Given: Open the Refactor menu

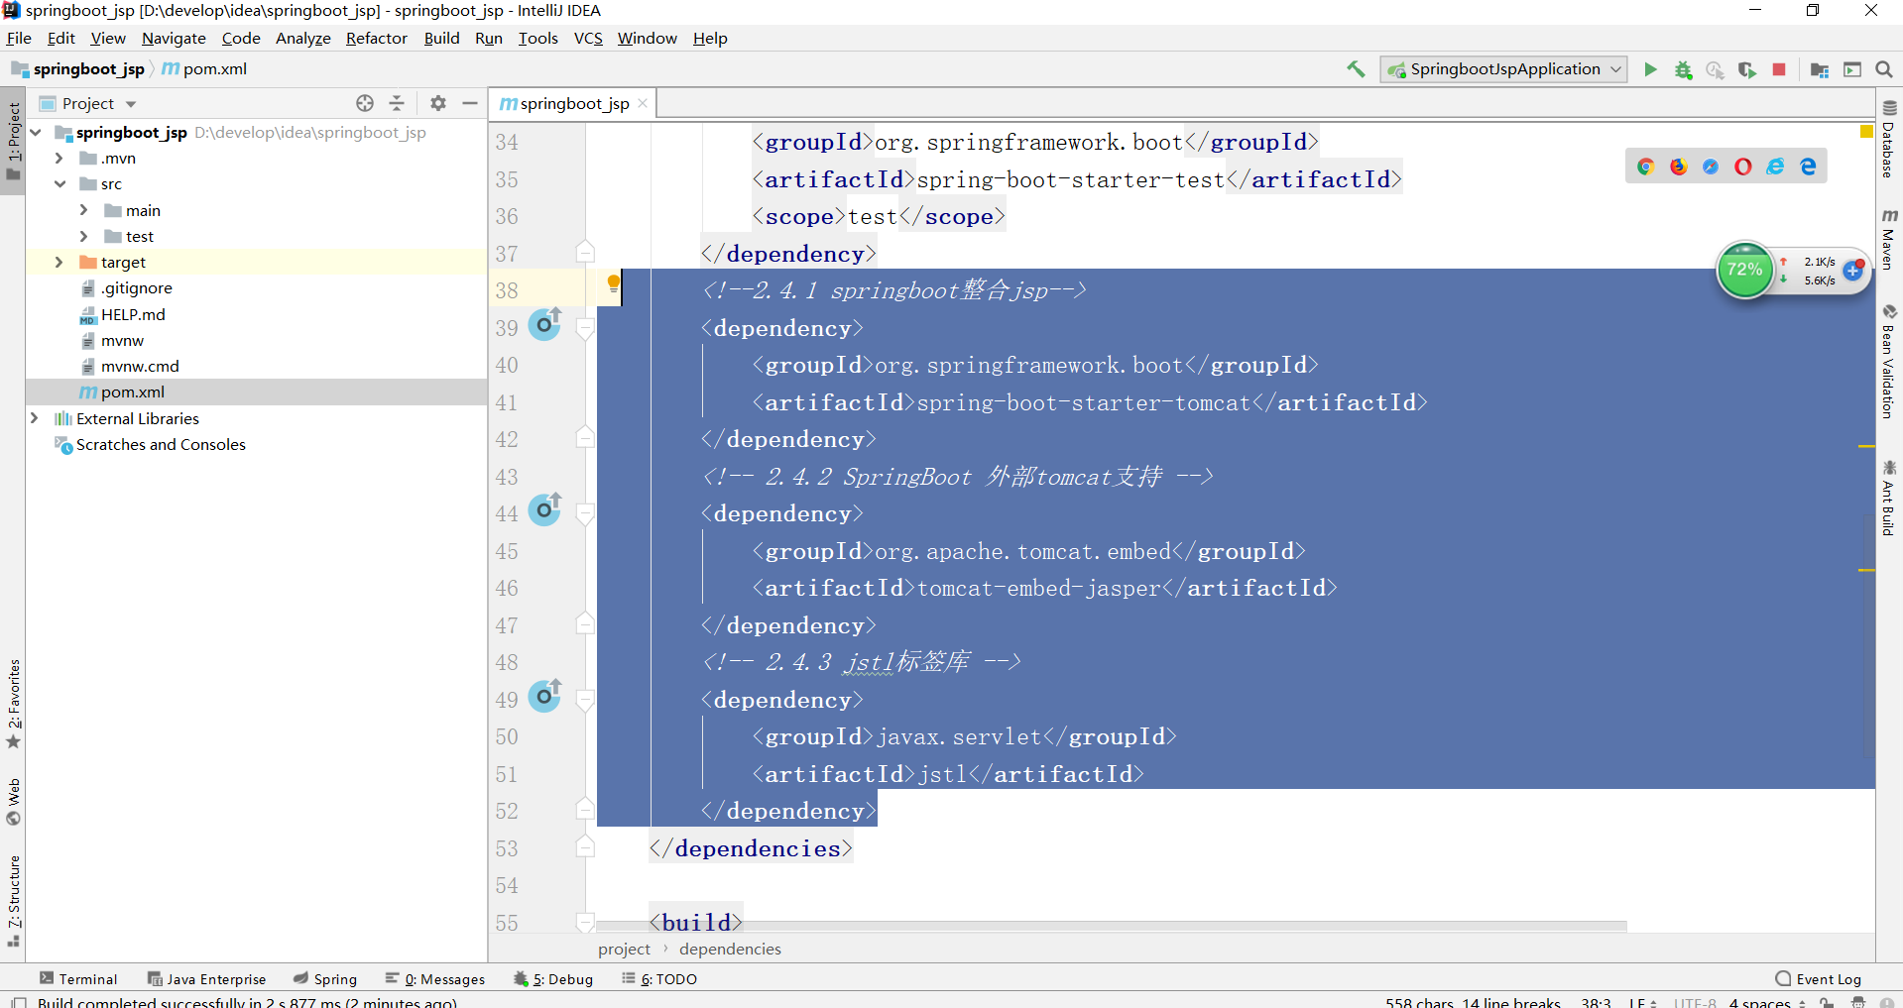Looking at the screenshot, I should coord(376,38).
